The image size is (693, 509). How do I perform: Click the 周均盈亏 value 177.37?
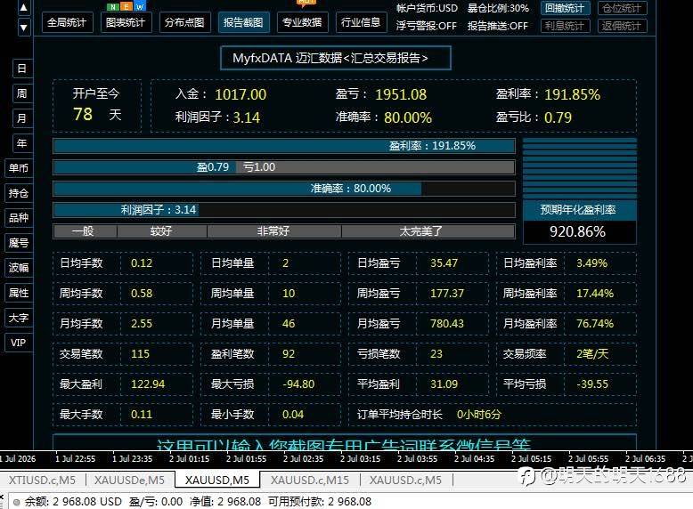pos(447,294)
